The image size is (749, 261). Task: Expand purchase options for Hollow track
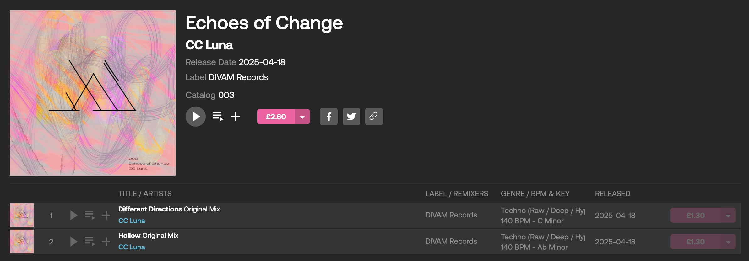[728, 242]
